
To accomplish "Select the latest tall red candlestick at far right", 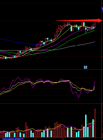I will [95, 24].
